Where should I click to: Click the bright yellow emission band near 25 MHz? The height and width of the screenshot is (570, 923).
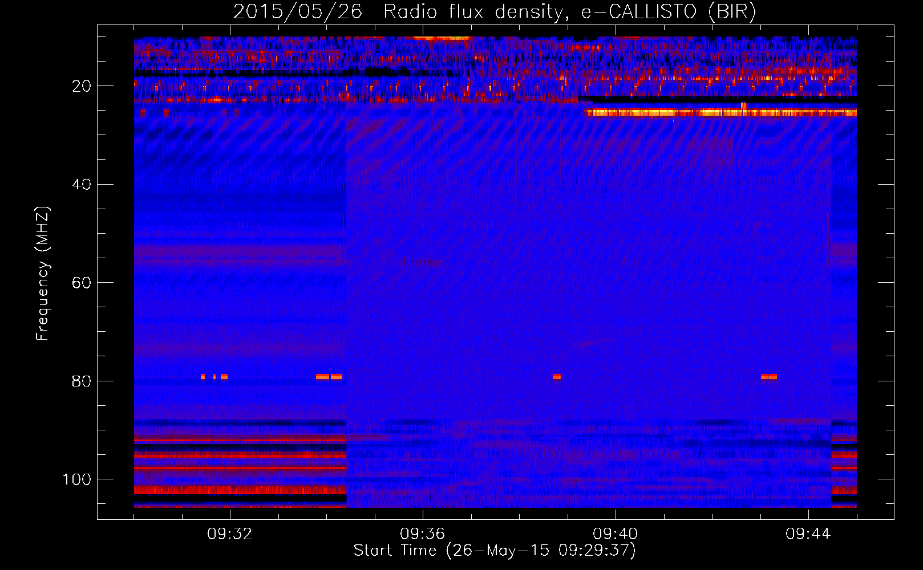coord(720,113)
